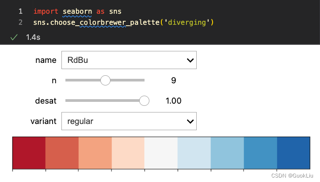
Task: Click the chevron arrow of variant combobox
Action: 190,121
